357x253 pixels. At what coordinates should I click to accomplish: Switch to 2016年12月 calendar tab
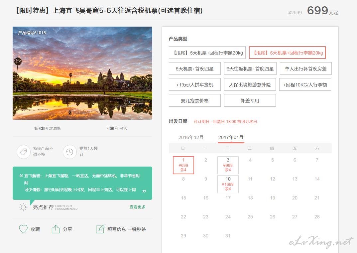point(191,137)
